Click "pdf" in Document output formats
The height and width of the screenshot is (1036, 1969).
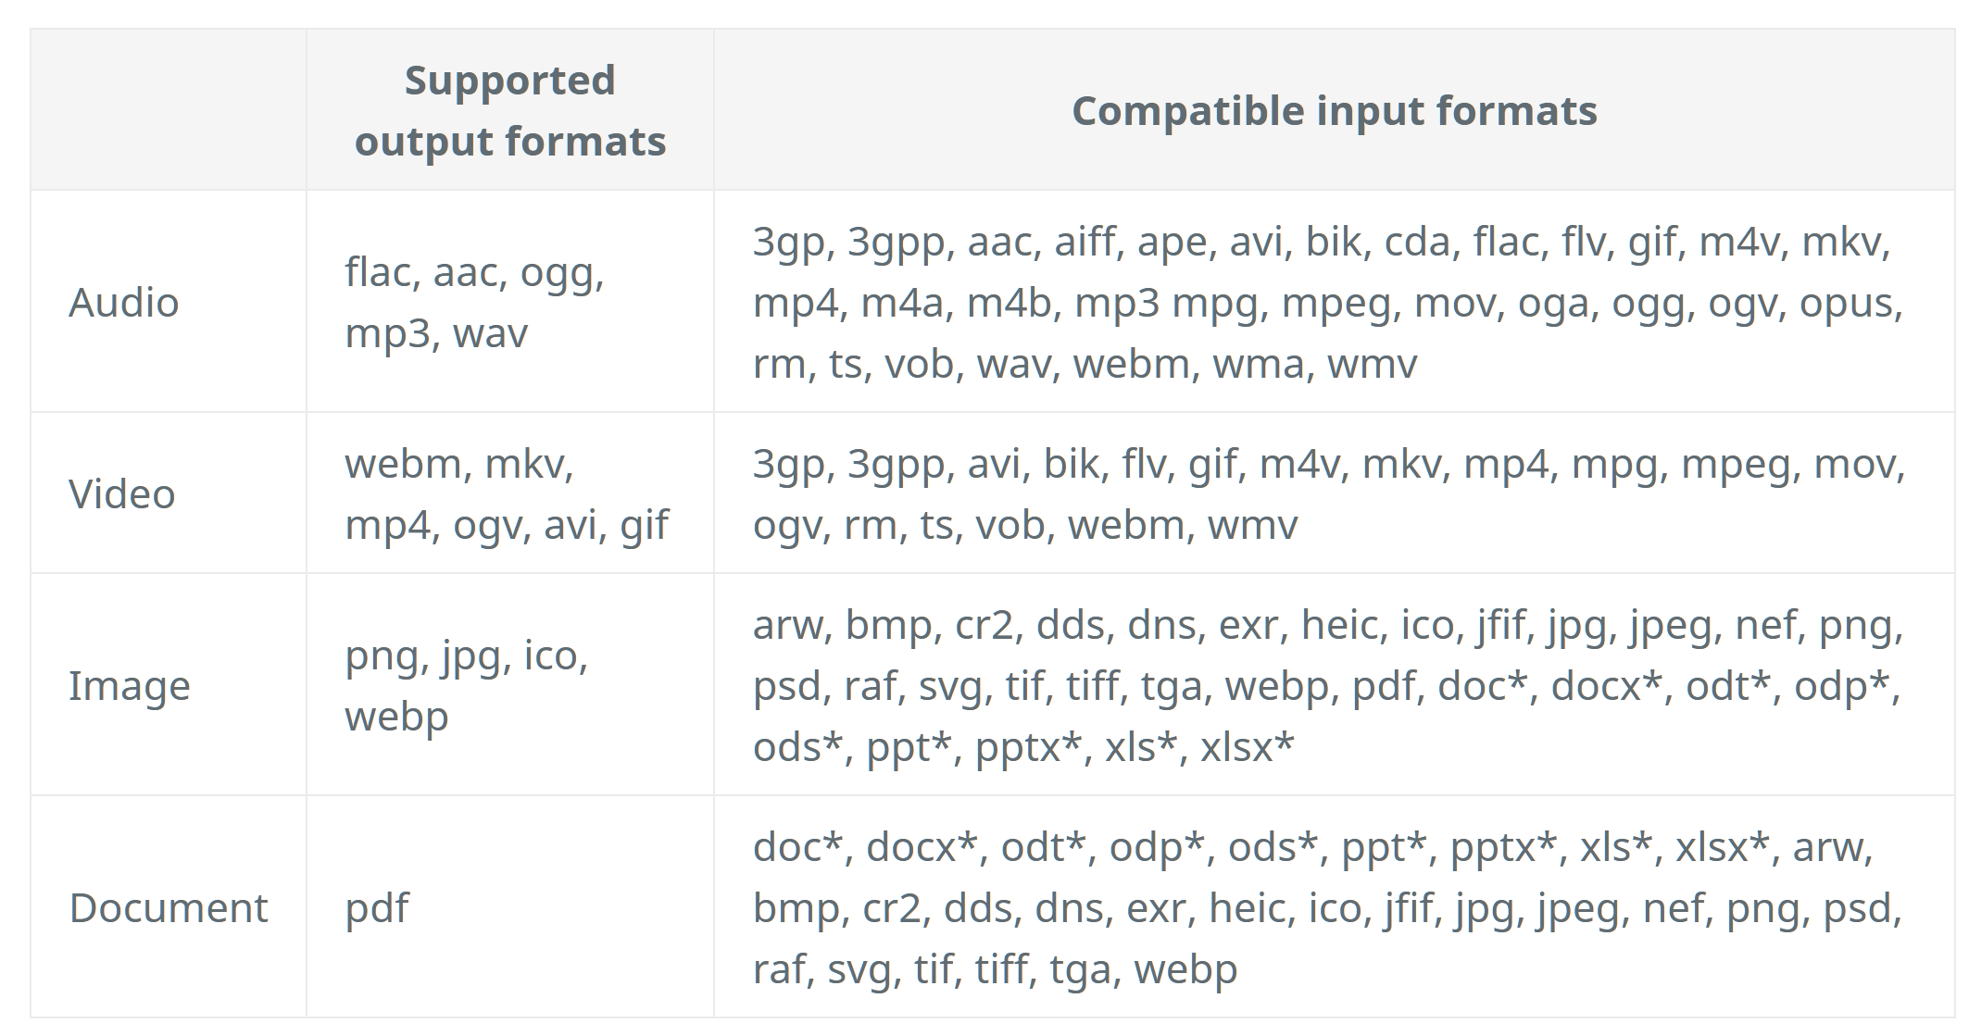[x=376, y=908]
